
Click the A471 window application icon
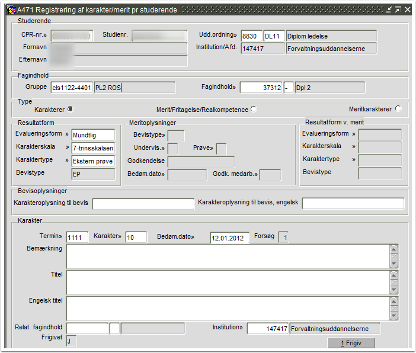pos(11,10)
